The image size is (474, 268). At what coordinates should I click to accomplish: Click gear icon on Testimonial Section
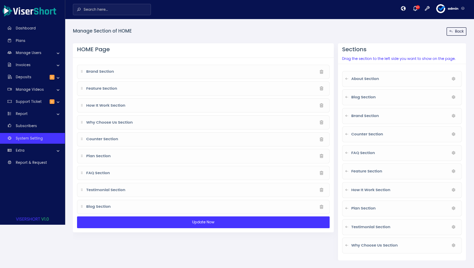(453, 227)
